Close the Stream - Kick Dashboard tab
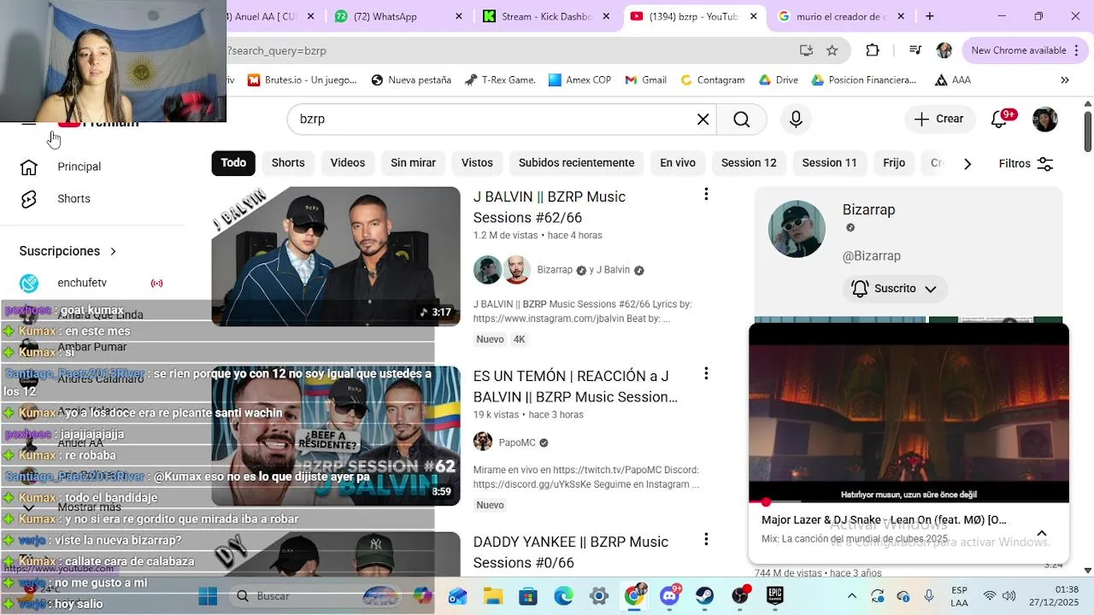The width and height of the screenshot is (1094, 615). point(607,16)
